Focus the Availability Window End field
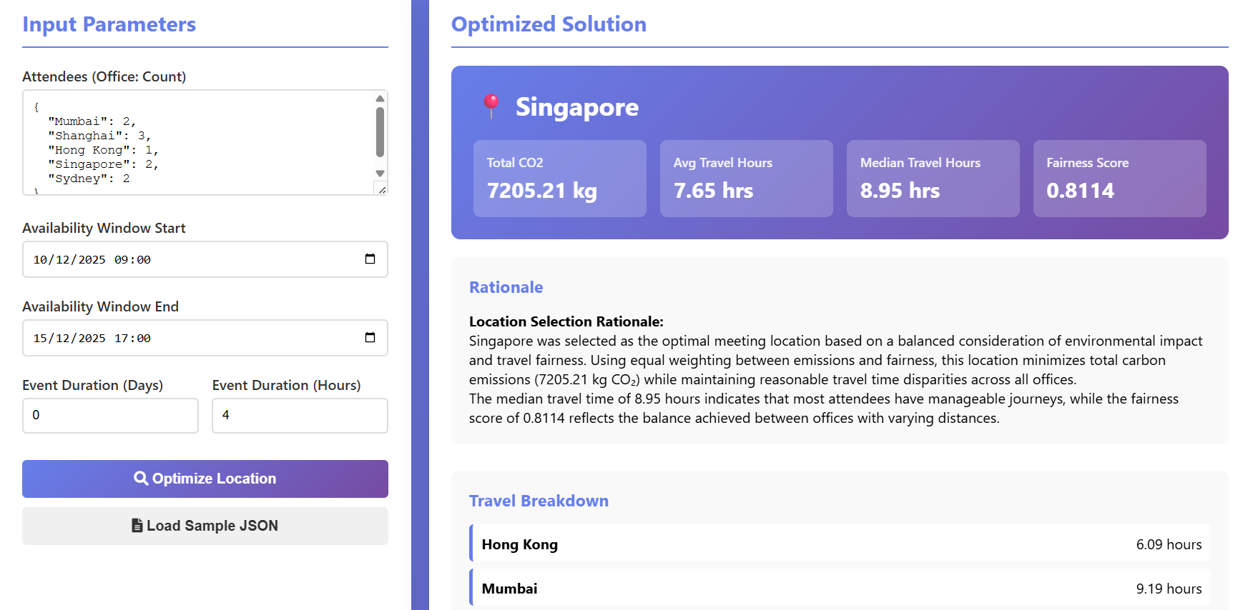This screenshot has height=610, width=1233. pos(205,338)
